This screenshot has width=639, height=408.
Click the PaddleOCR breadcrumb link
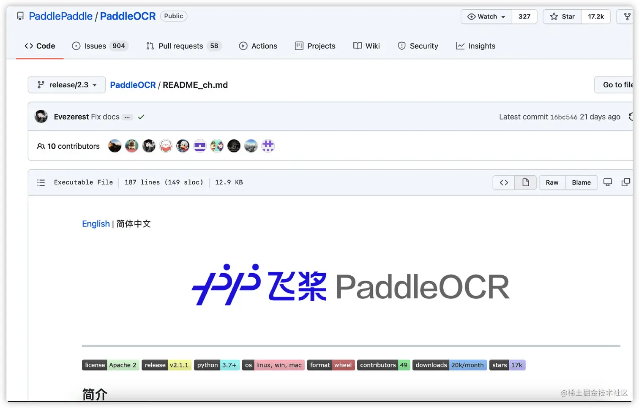coord(133,85)
